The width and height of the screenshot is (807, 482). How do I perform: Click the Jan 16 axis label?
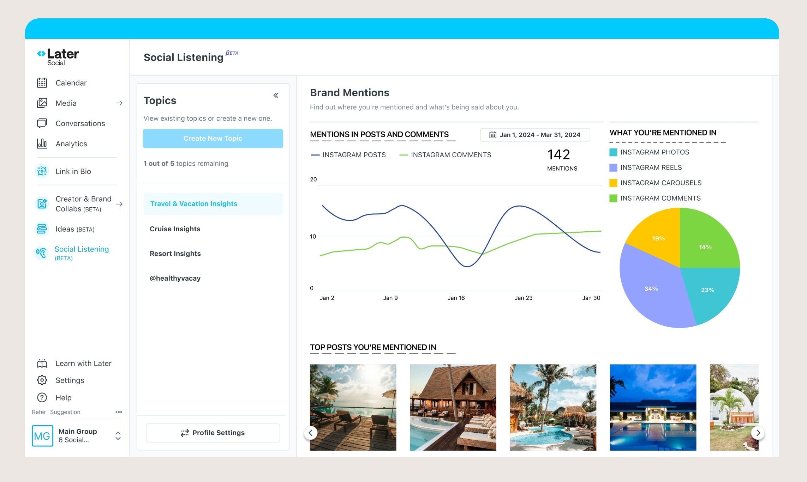456,298
